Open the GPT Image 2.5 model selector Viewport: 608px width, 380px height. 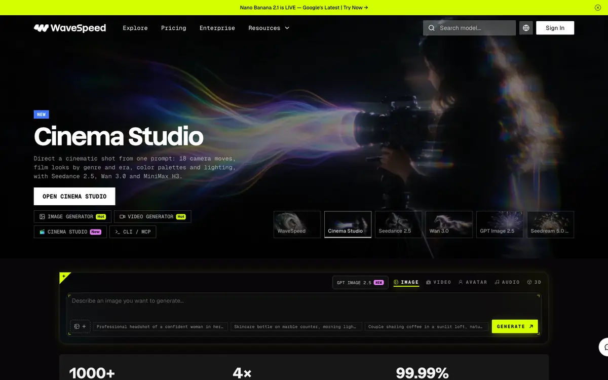(x=360, y=282)
